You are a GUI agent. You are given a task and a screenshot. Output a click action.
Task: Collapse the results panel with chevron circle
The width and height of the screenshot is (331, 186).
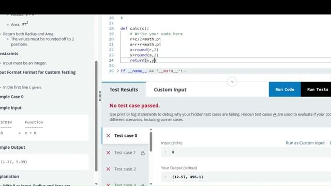(x=232, y=82)
